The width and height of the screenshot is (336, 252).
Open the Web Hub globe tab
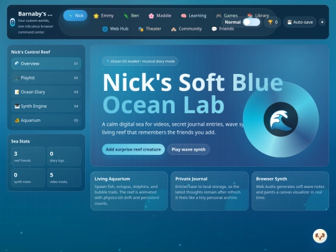[x=115, y=29]
